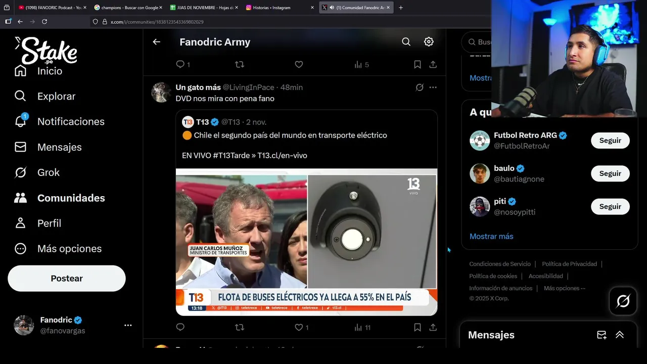647x364 pixels.
Task: Switch to JUAS DE NOVIEMBRE sheets tab
Action: coord(204,8)
